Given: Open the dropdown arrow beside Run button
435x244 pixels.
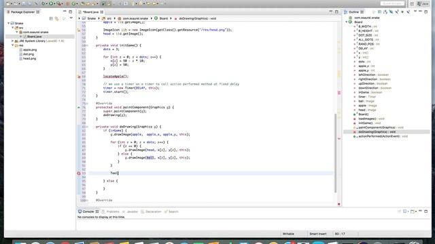Looking at the screenshot, I should click(54, 3).
